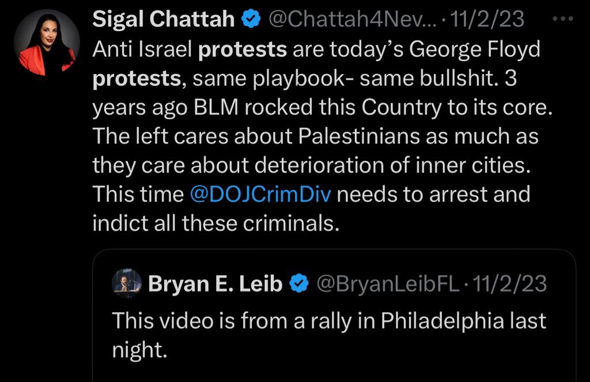Viewport: 590px width, 382px height.
Task: Click verified badge next to Bryan E. Leib
Action: 298,283
